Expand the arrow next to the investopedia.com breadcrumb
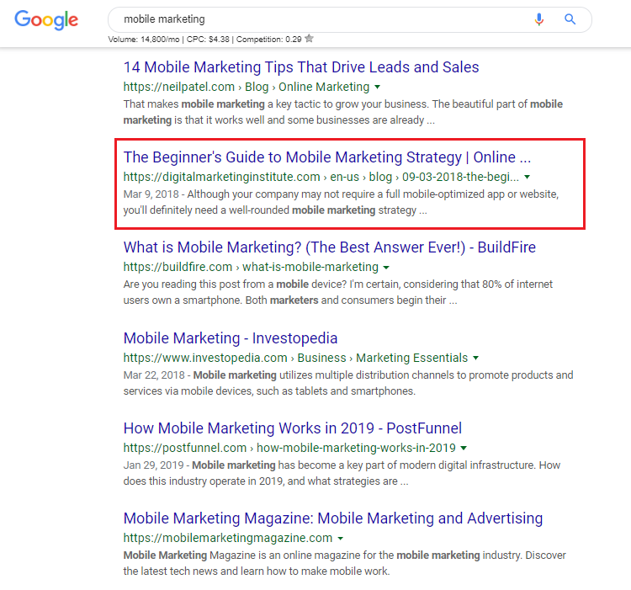 click(475, 358)
